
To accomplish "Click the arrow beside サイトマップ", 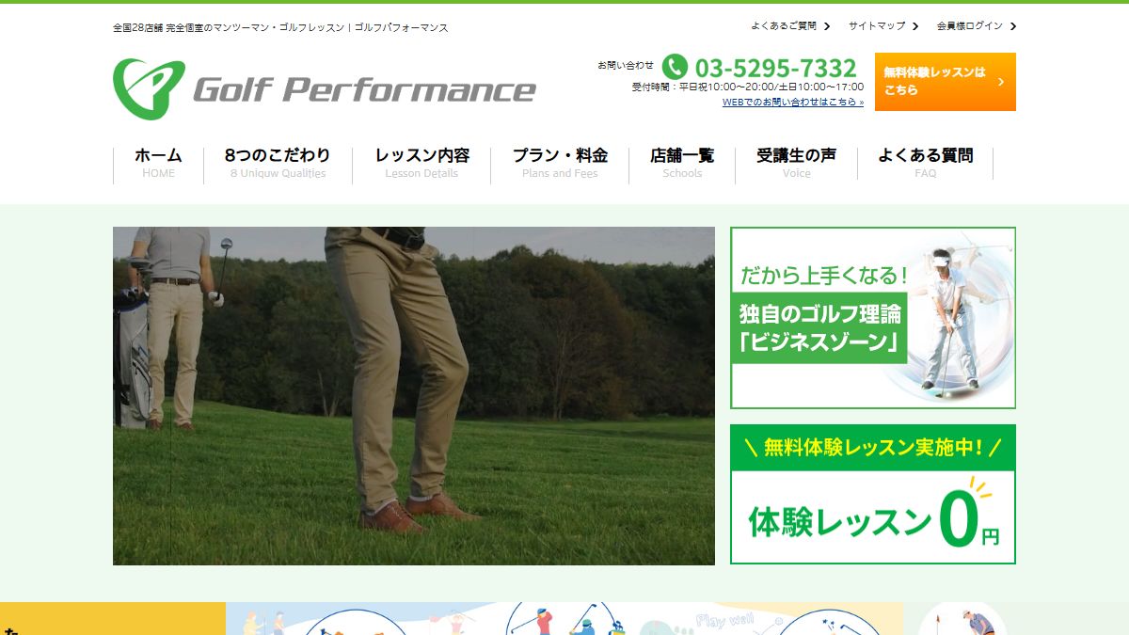I will (x=917, y=26).
